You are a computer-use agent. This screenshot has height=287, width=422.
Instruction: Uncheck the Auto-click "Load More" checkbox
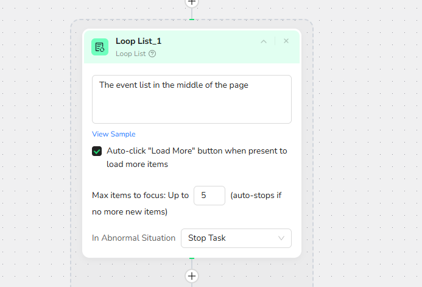pos(97,151)
